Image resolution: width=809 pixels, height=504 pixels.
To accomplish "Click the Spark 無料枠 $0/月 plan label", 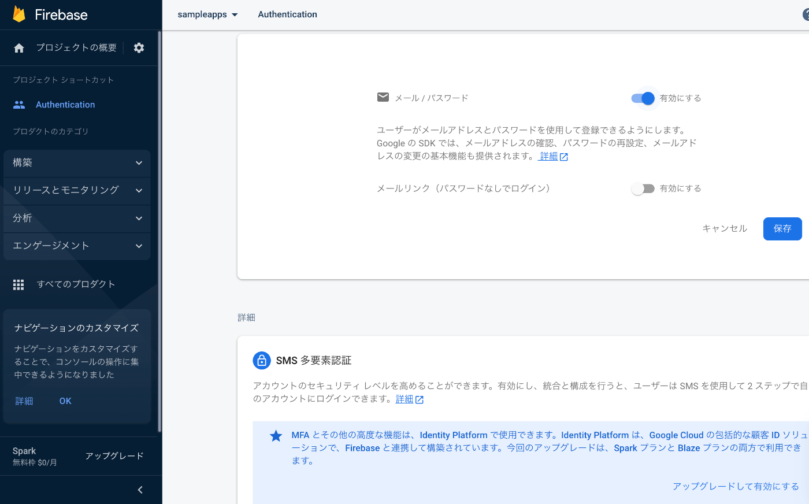I will point(35,456).
